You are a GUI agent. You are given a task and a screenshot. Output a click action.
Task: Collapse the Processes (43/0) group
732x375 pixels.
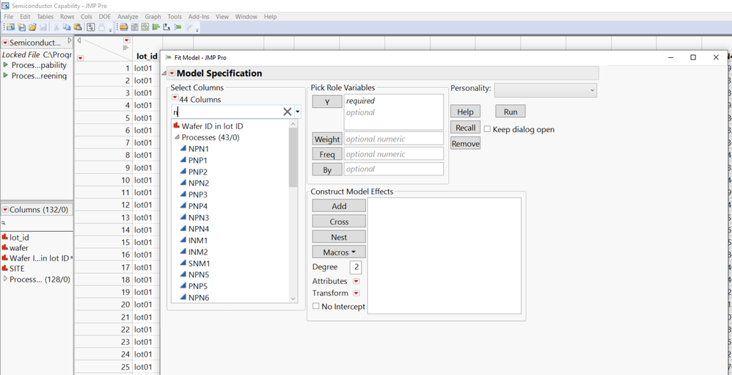click(177, 137)
